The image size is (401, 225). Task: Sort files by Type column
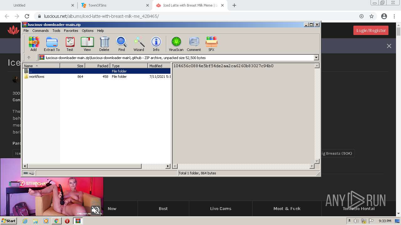click(x=129, y=66)
